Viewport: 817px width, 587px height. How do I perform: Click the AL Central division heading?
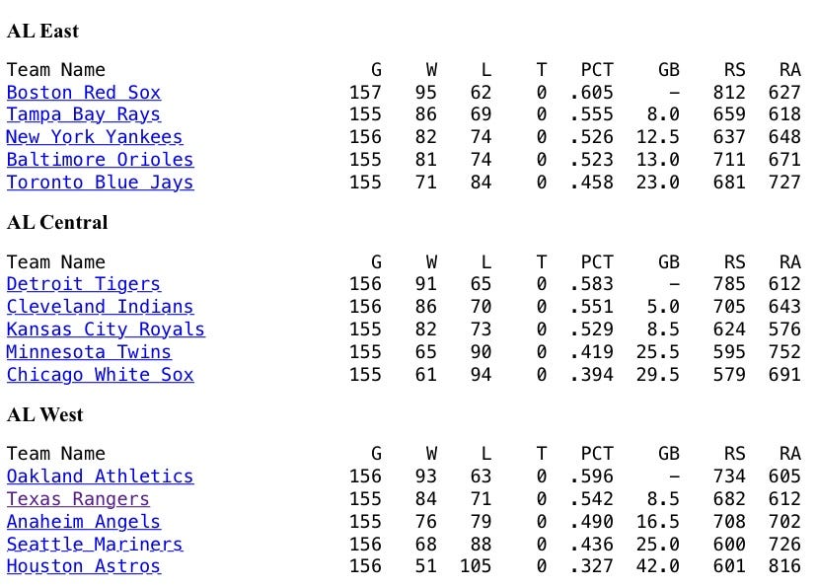(x=57, y=223)
